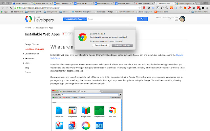Open Google Chrome in sidebar

coord(32,45)
